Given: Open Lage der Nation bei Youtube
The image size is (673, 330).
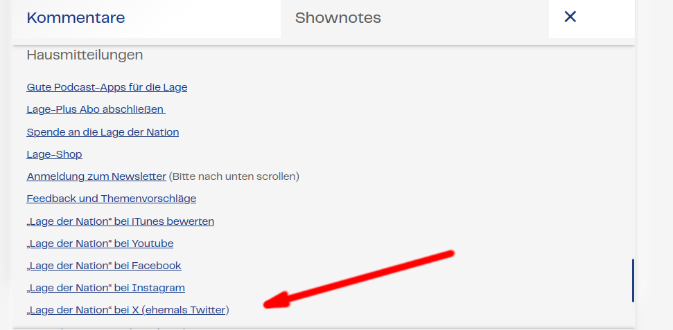Looking at the screenshot, I should (x=100, y=244).
